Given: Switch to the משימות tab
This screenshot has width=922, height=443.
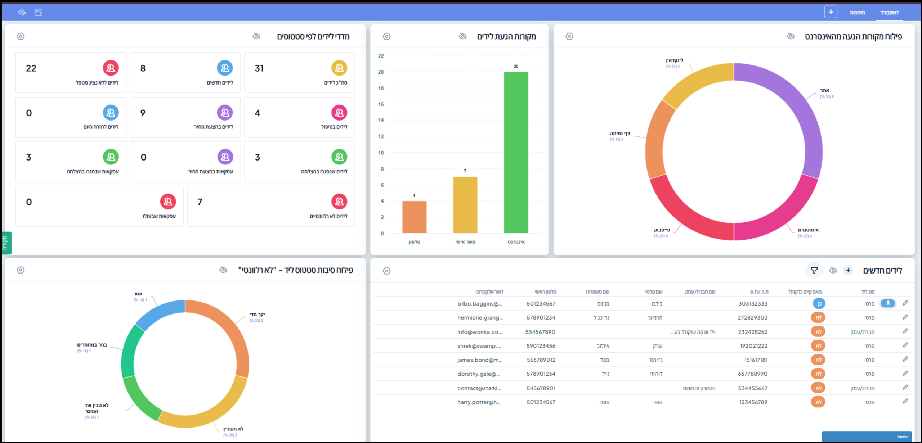Looking at the screenshot, I should pyautogui.click(x=857, y=13).
